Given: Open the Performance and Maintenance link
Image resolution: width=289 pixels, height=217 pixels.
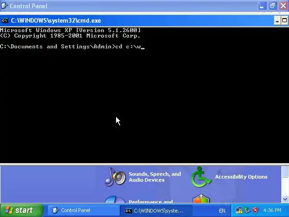Looking at the screenshot, I should coord(151,201).
